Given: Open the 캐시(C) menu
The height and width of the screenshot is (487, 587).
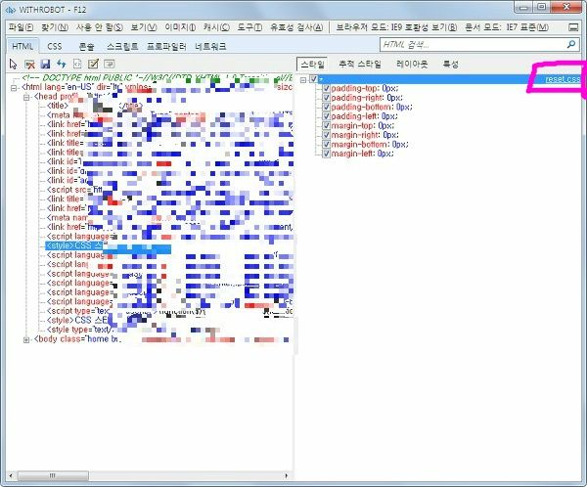Looking at the screenshot, I should click(x=216, y=27).
